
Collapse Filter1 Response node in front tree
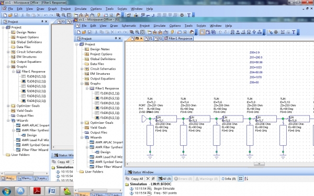click(87, 88)
